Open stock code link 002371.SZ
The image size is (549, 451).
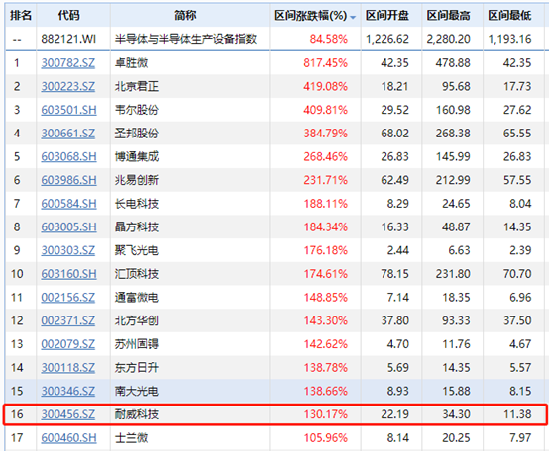[x=68, y=320]
